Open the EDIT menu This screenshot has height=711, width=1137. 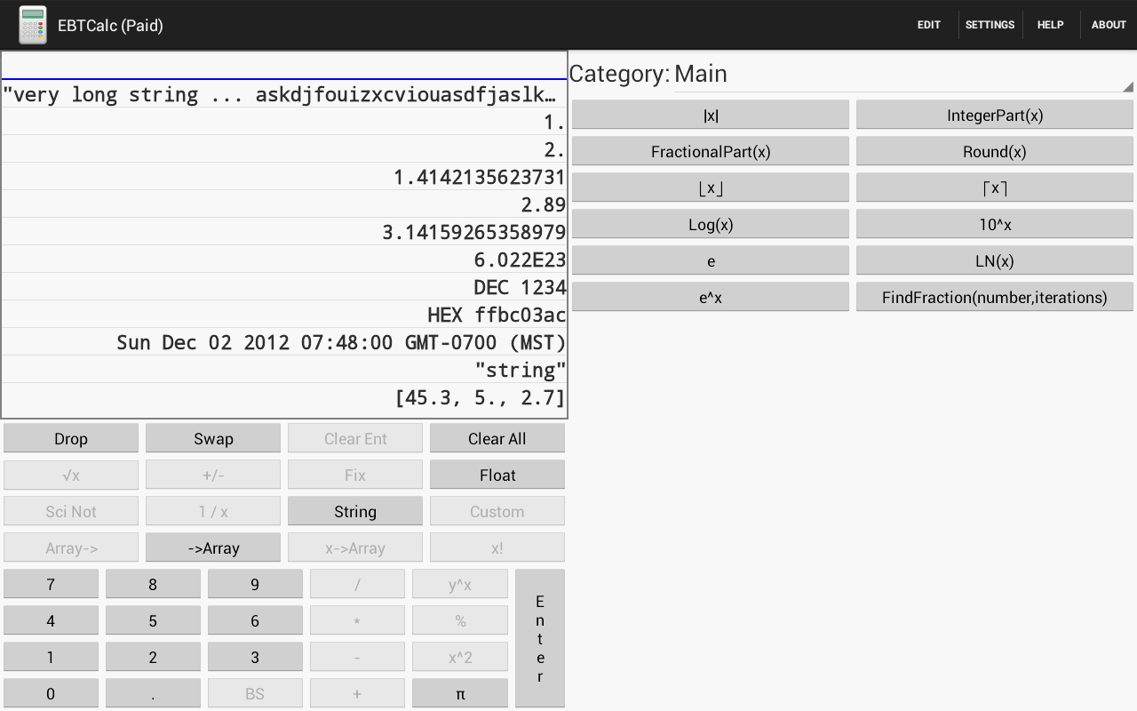[928, 24]
